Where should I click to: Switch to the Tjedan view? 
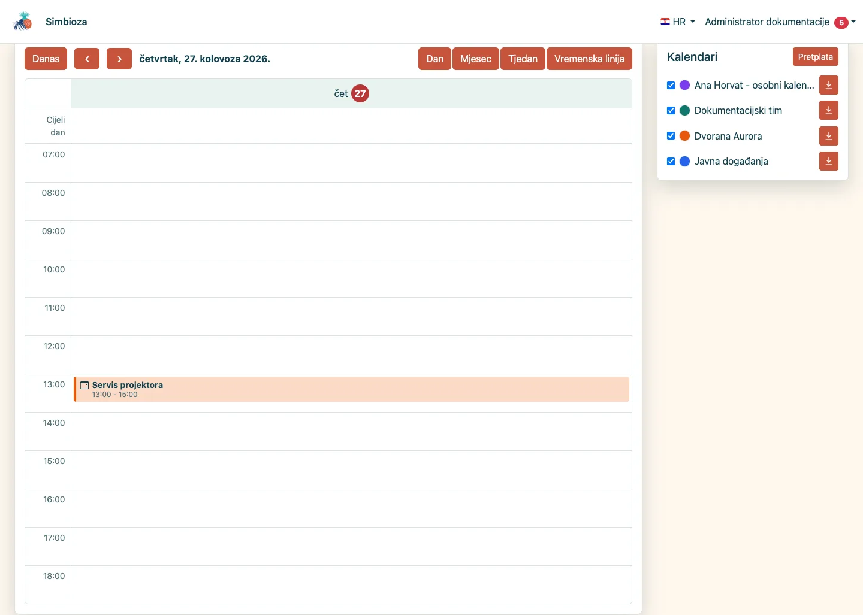tap(523, 59)
